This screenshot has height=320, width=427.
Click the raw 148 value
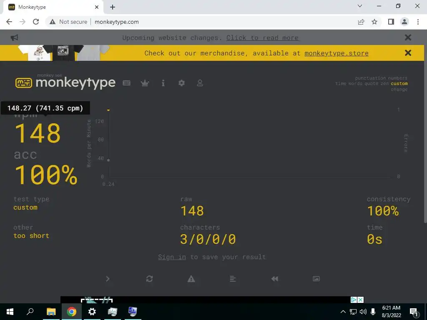pyautogui.click(x=192, y=211)
